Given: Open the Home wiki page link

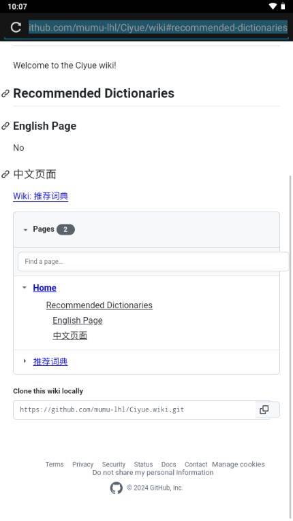Looking at the screenshot, I should [44, 288].
